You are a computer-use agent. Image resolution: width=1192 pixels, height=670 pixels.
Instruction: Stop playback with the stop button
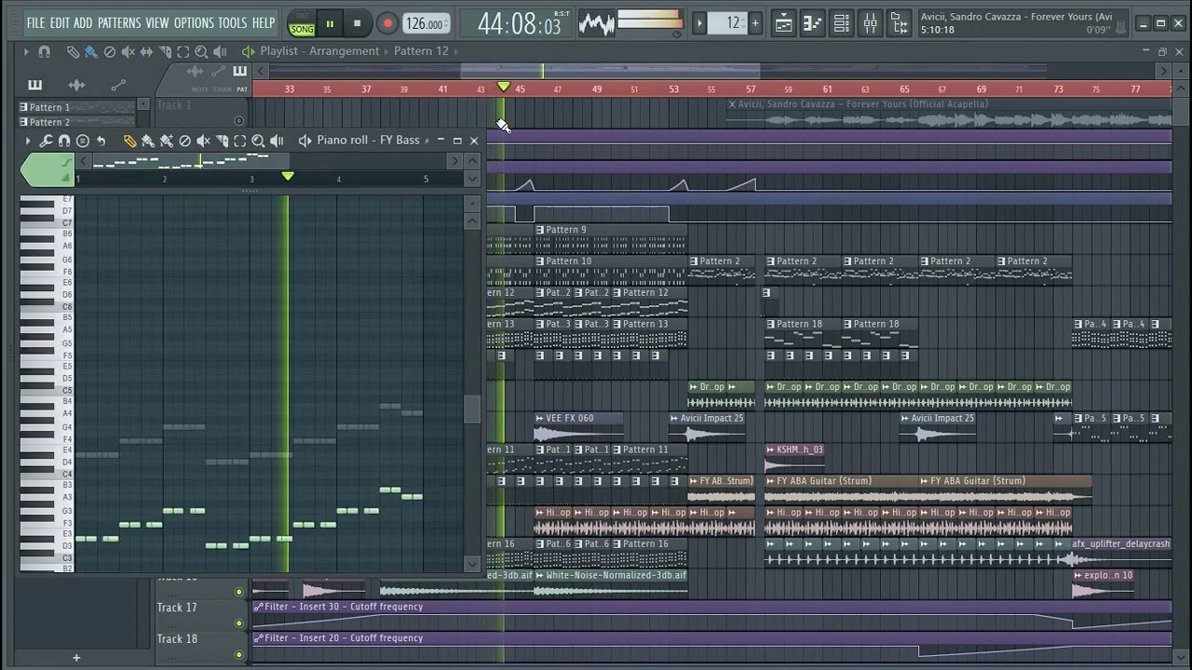[357, 23]
